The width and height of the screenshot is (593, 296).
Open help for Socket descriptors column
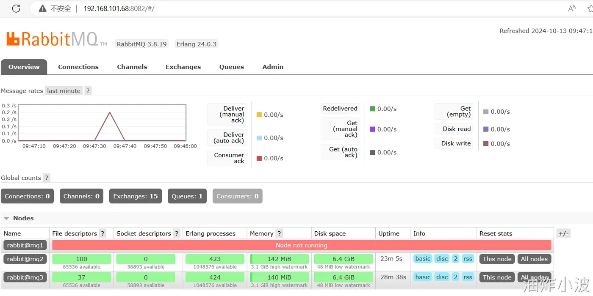177,233
